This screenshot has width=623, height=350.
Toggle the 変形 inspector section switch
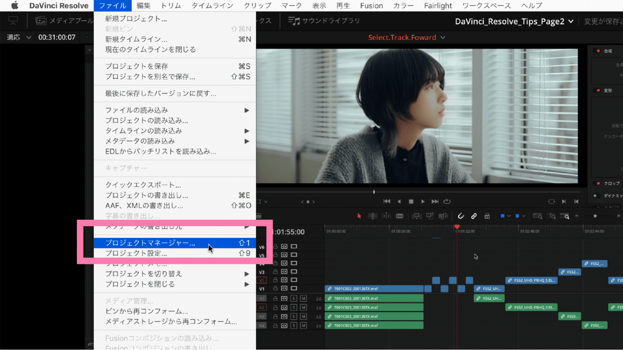(x=597, y=90)
